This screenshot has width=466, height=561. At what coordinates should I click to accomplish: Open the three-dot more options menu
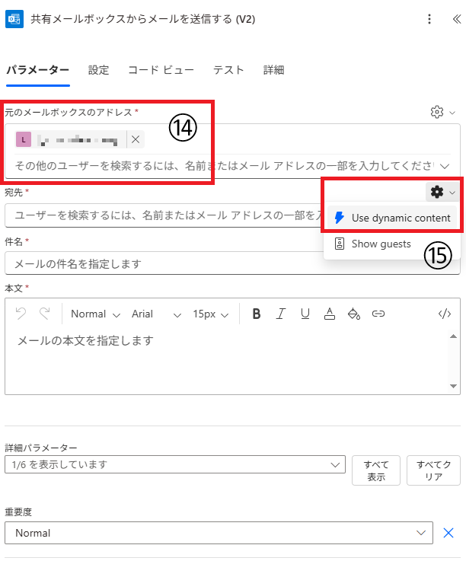[429, 19]
